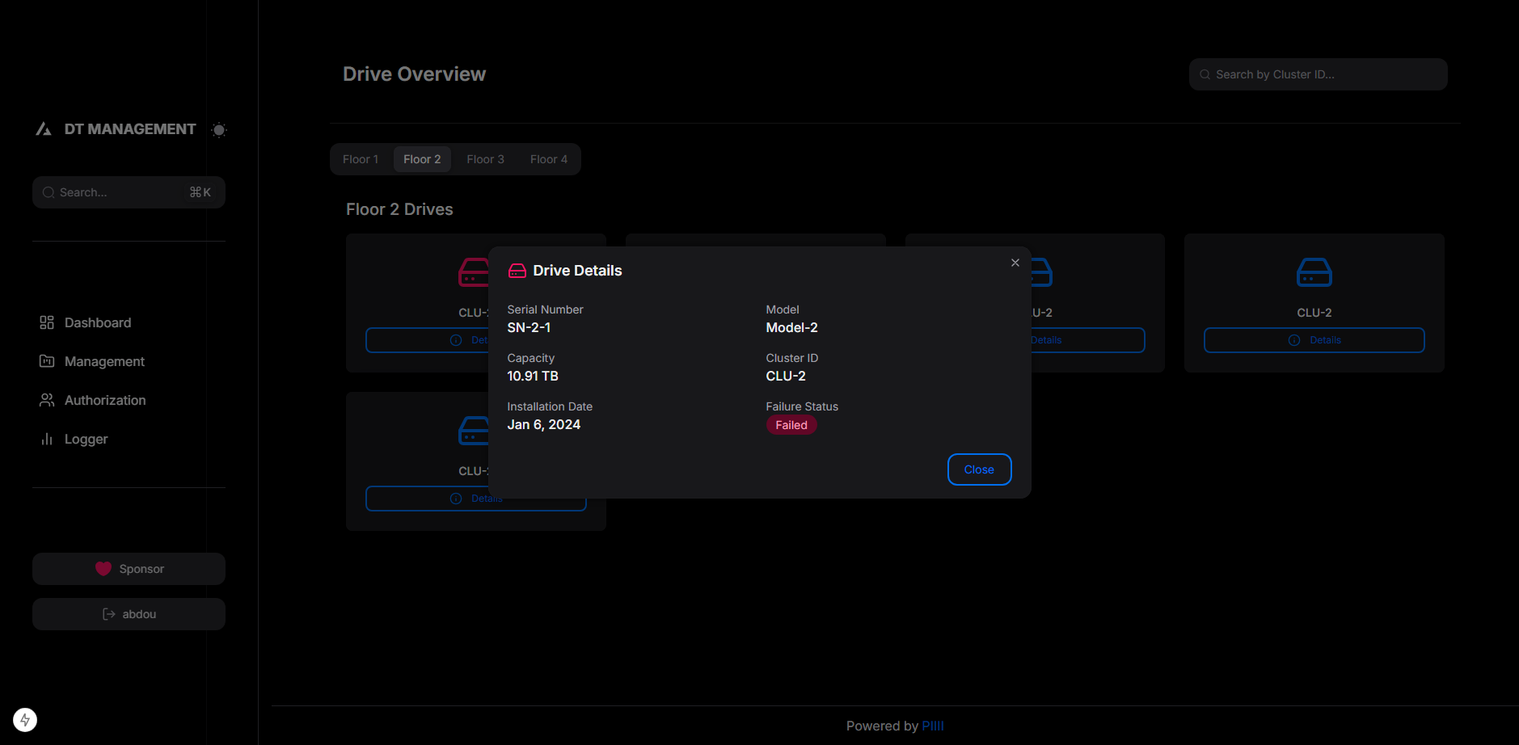Image resolution: width=1519 pixels, height=745 pixels.
Task: Click the drive icon in Drive Details header
Action: [516, 270]
